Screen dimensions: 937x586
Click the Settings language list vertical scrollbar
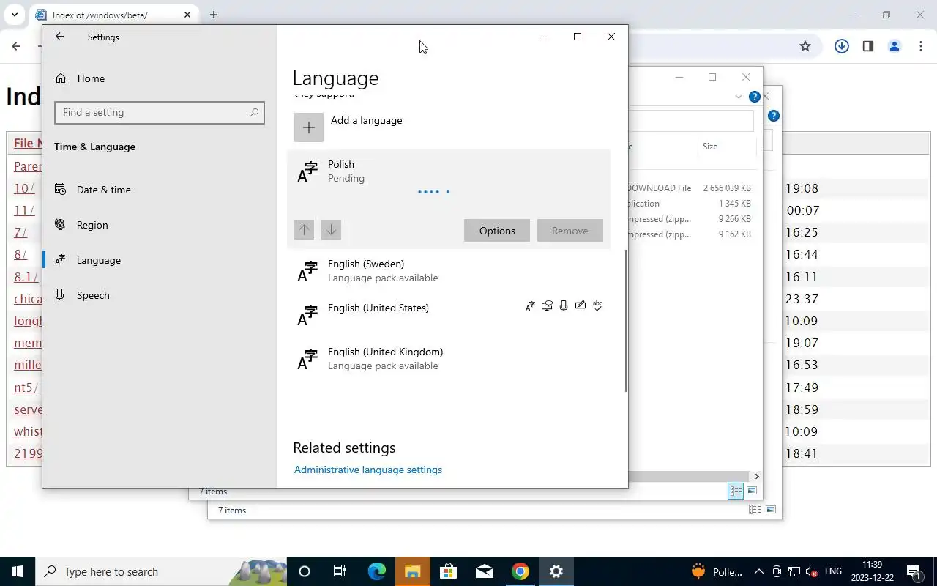tap(626, 321)
